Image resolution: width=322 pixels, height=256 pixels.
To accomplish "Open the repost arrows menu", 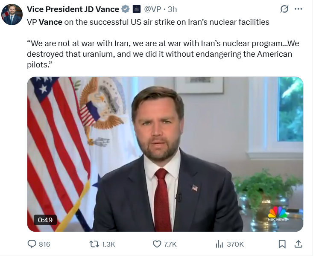I will (x=94, y=244).
